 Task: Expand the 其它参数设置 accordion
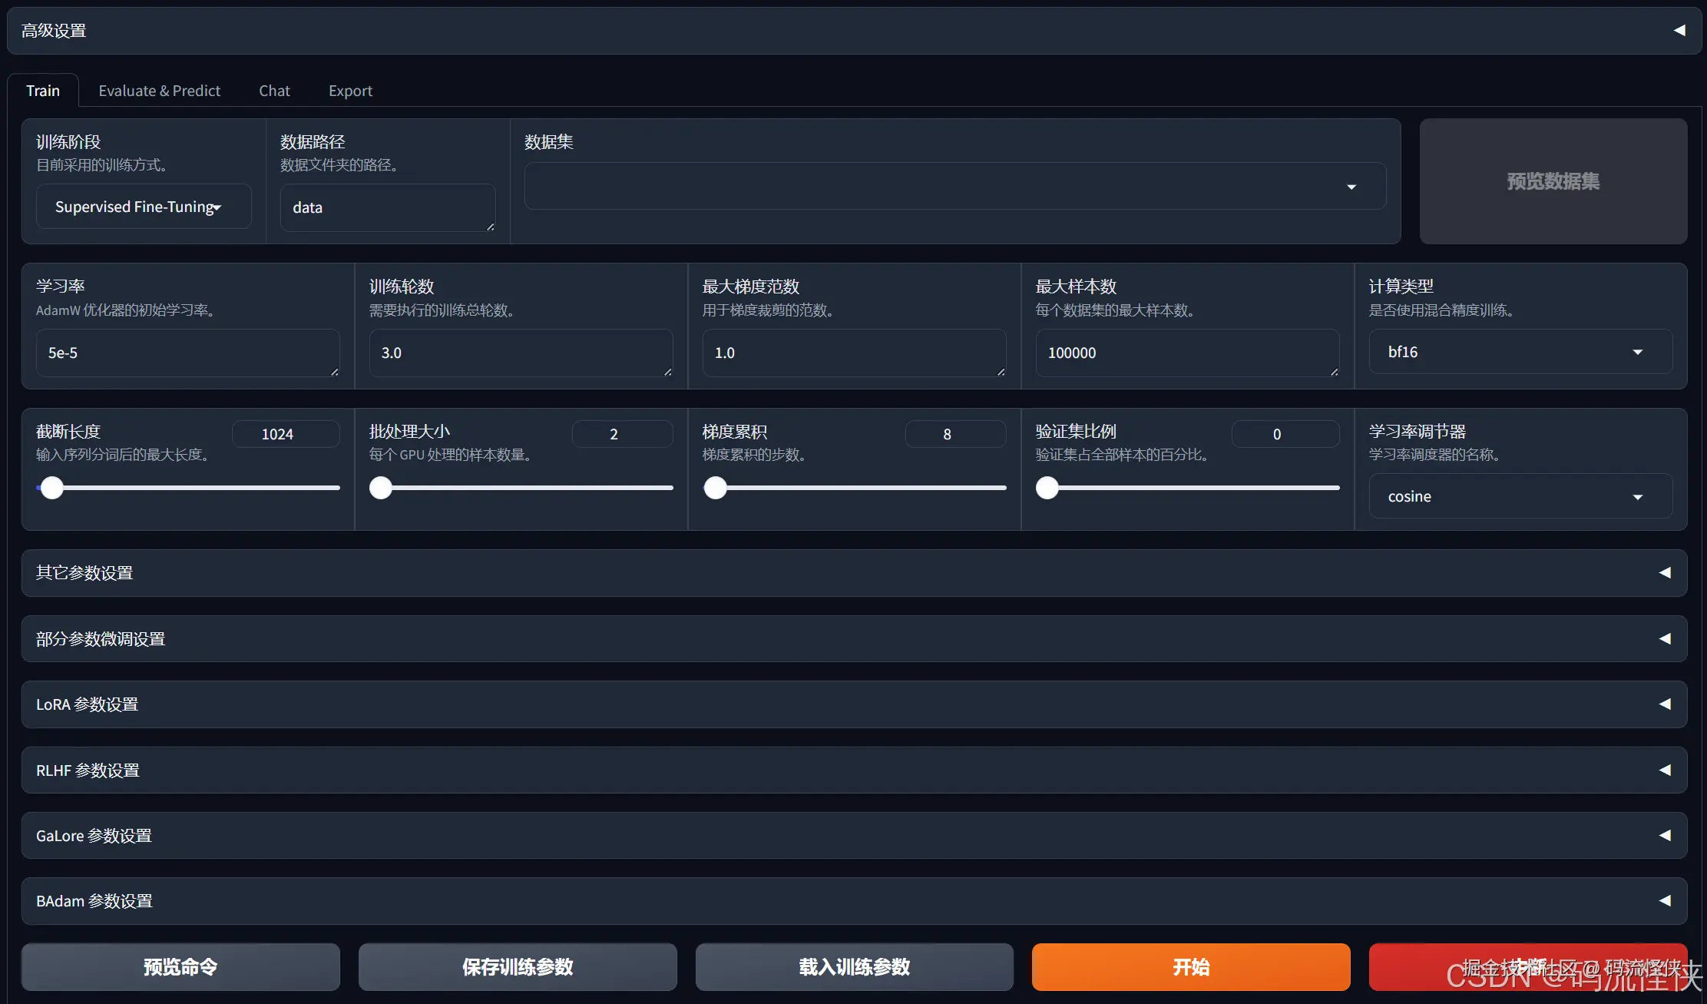coord(1664,573)
